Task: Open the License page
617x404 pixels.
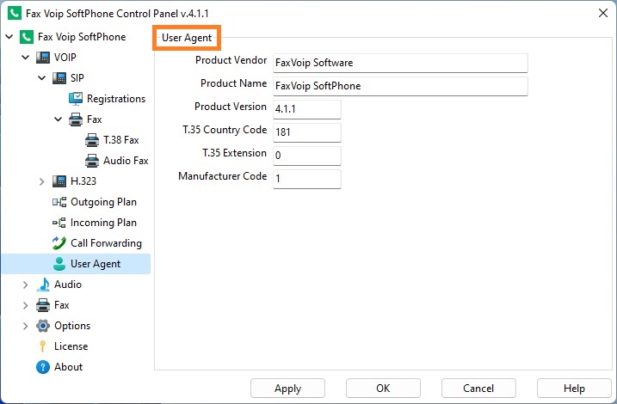Action: coord(71,346)
